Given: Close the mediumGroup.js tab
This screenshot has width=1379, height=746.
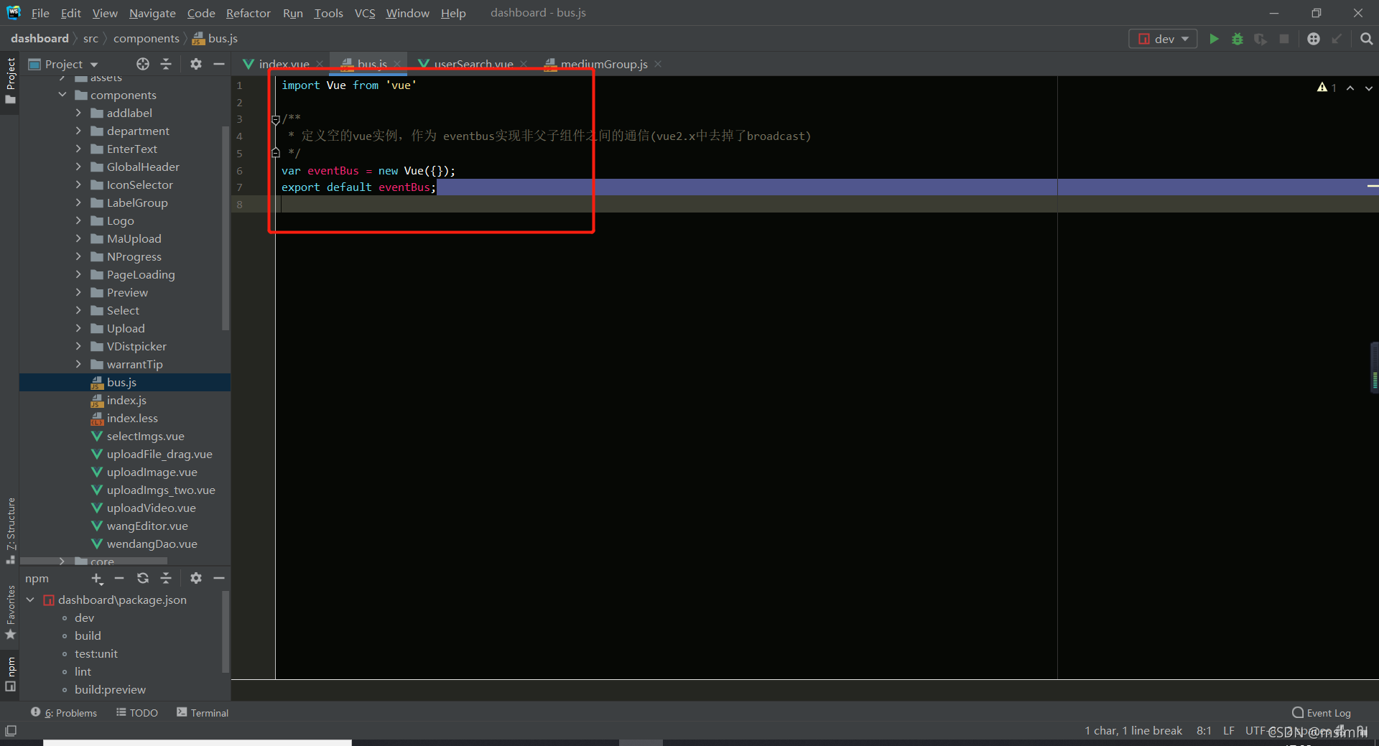Looking at the screenshot, I should (x=658, y=64).
